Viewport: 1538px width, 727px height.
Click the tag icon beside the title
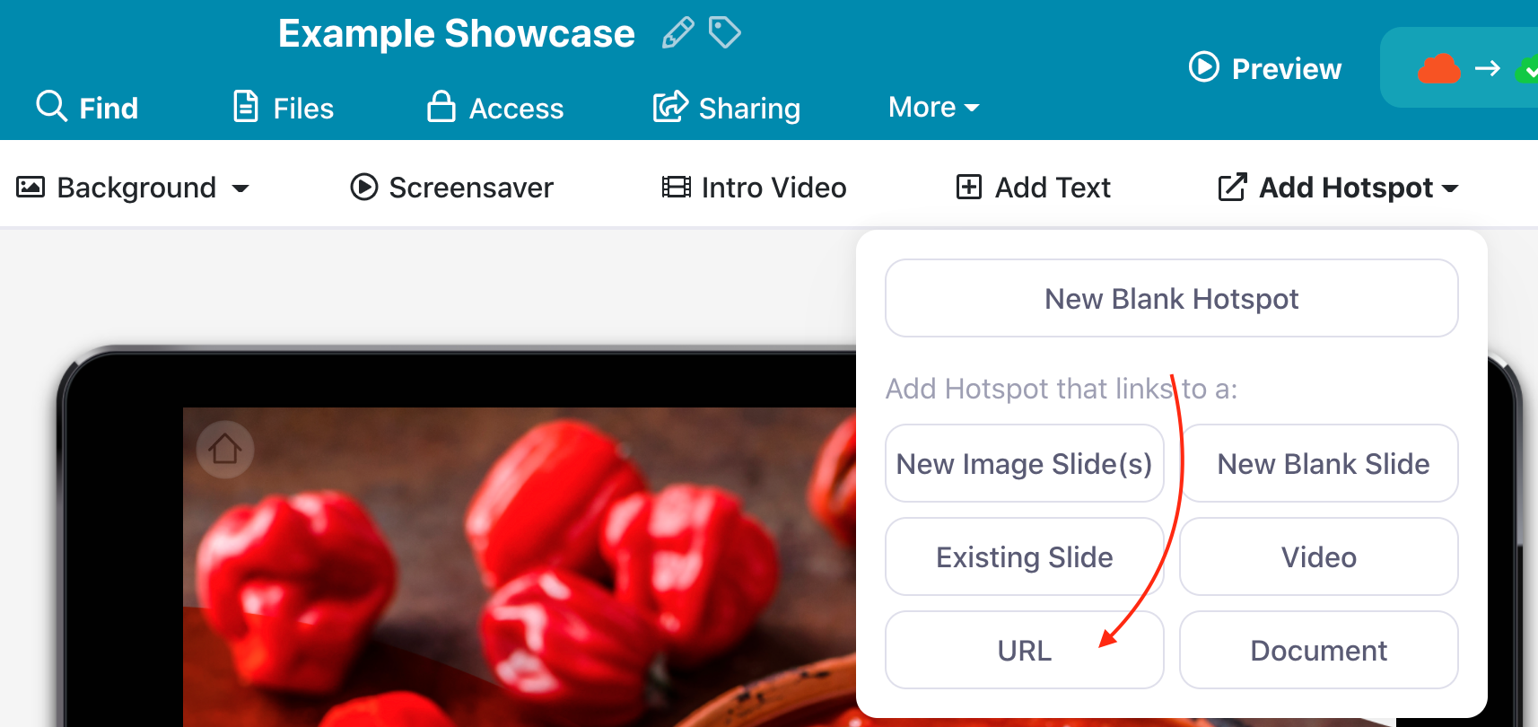point(724,33)
